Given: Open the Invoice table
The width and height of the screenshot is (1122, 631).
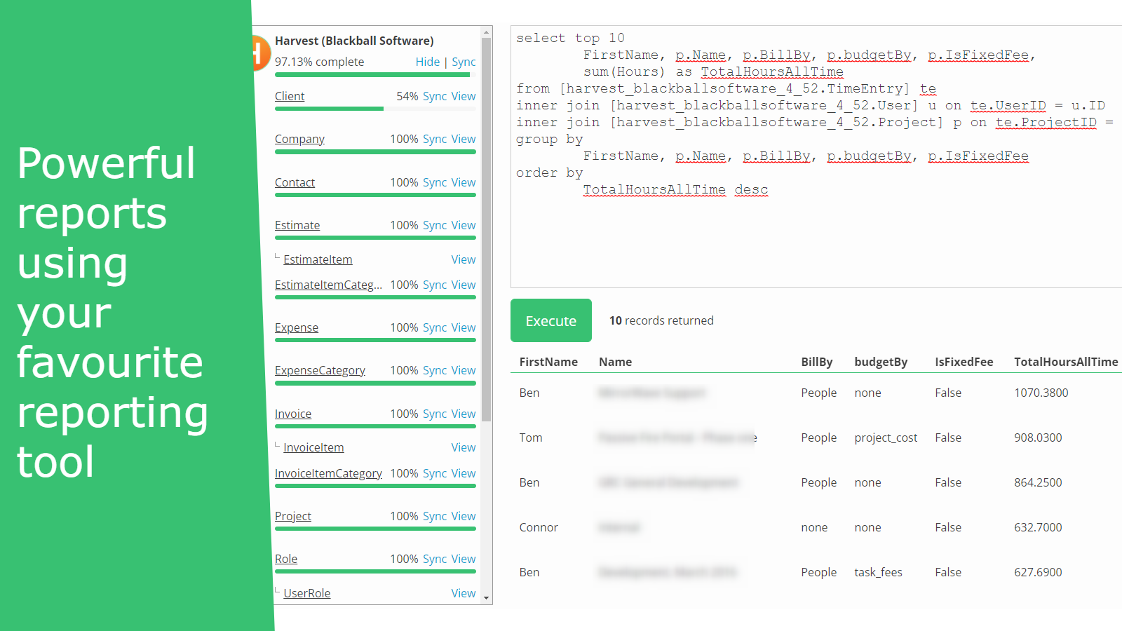Looking at the screenshot, I should pyautogui.click(x=292, y=414).
